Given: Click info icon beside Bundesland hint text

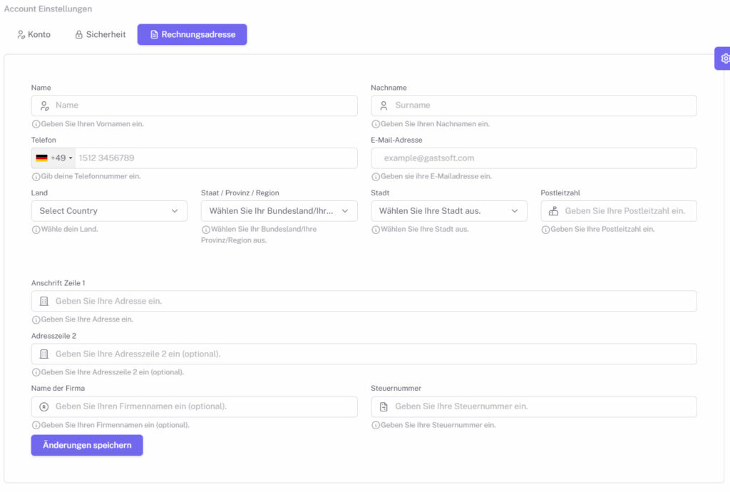Looking at the screenshot, I should 206,230.
